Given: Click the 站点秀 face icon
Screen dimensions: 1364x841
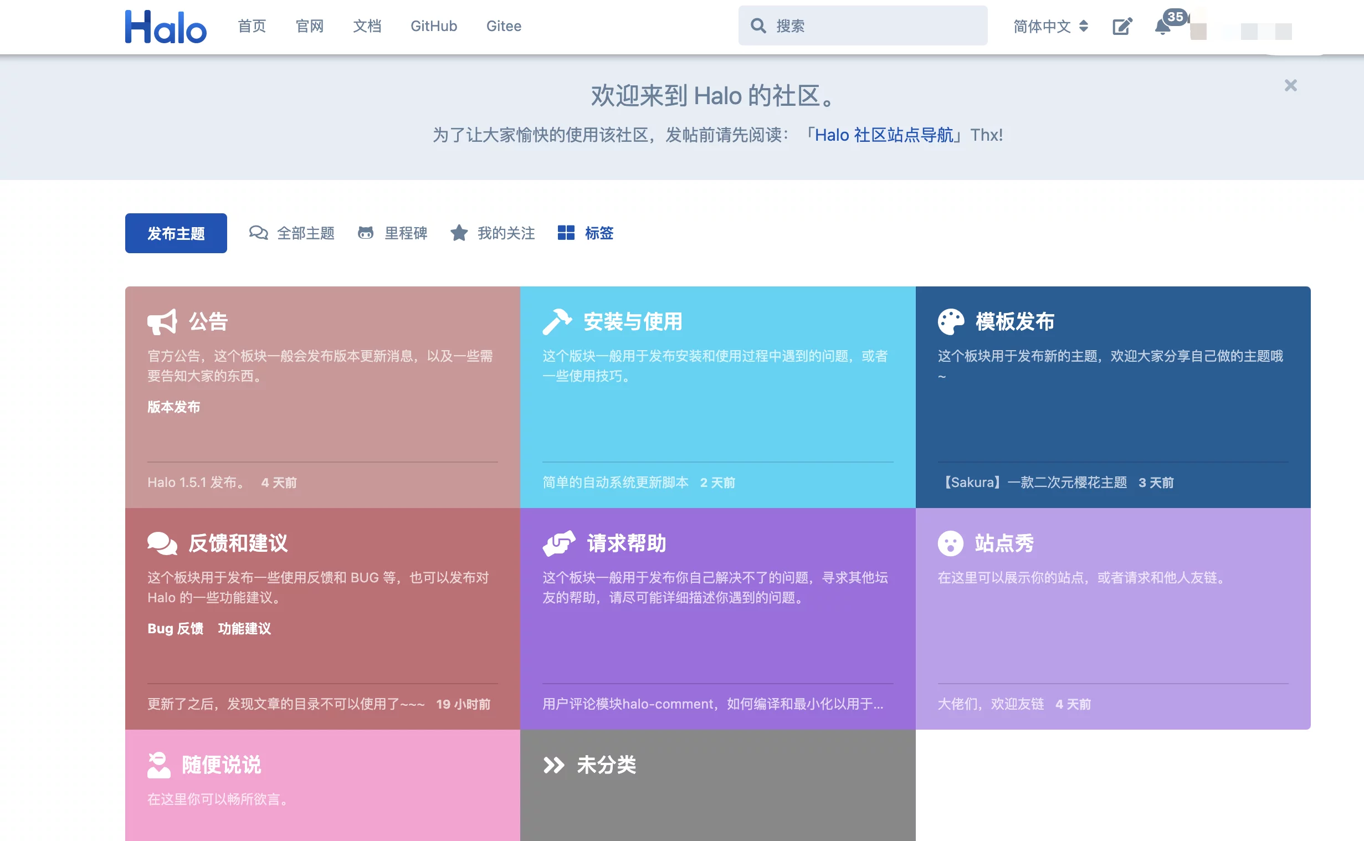Looking at the screenshot, I should coord(950,543).
